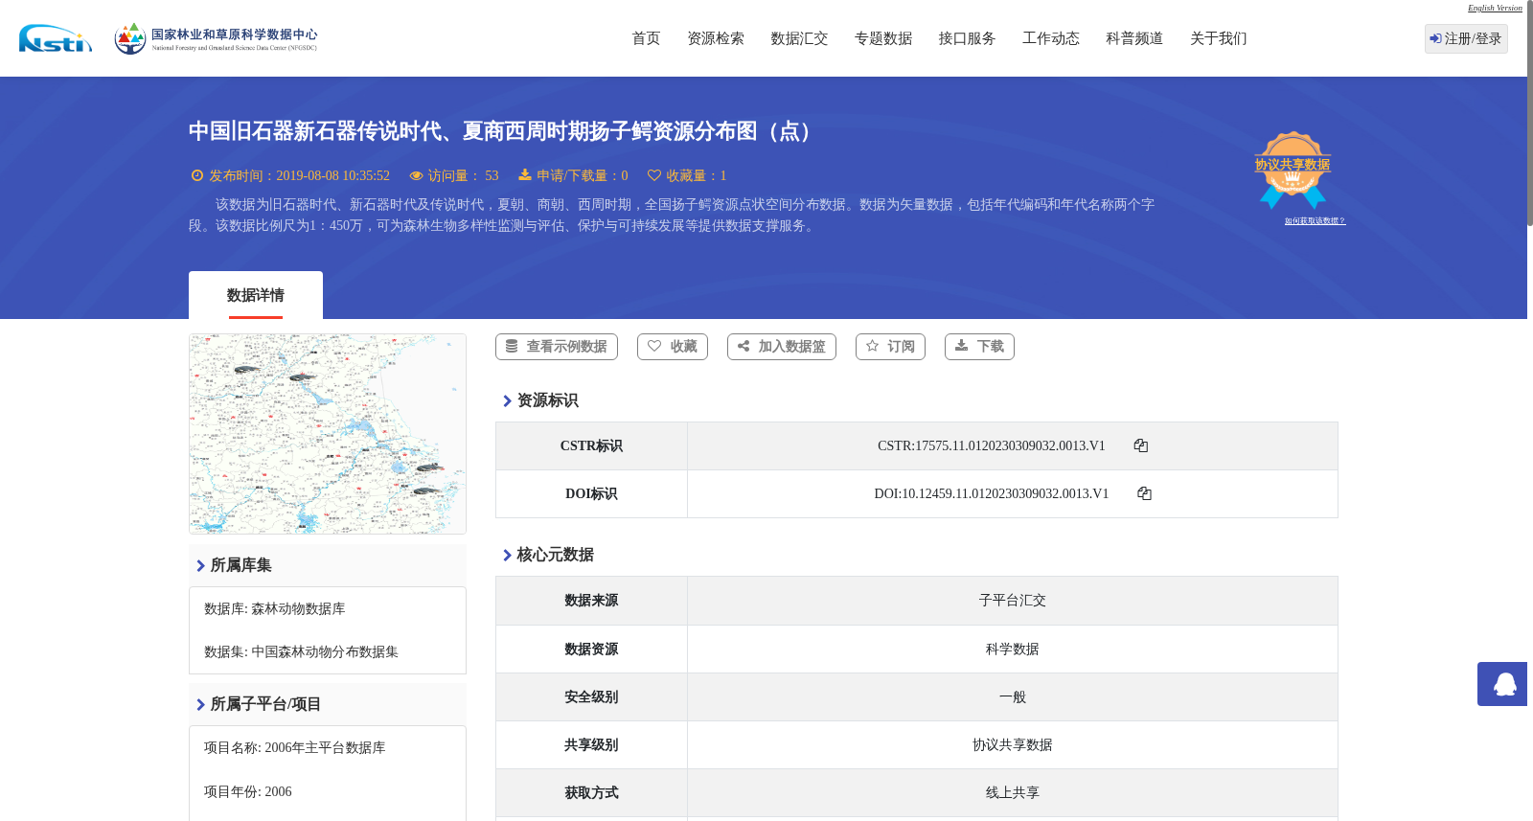This screenshot has width=1533, height=821.
Task: Click the NSTI logo
Action: pos(56,38)
